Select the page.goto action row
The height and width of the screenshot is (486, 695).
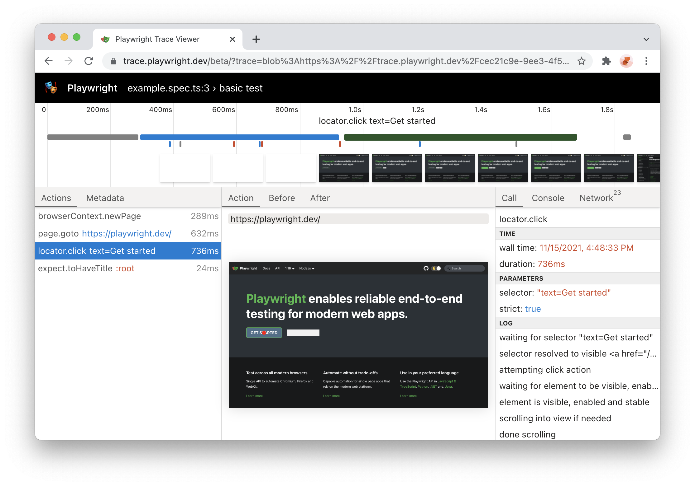click(128, 234)
